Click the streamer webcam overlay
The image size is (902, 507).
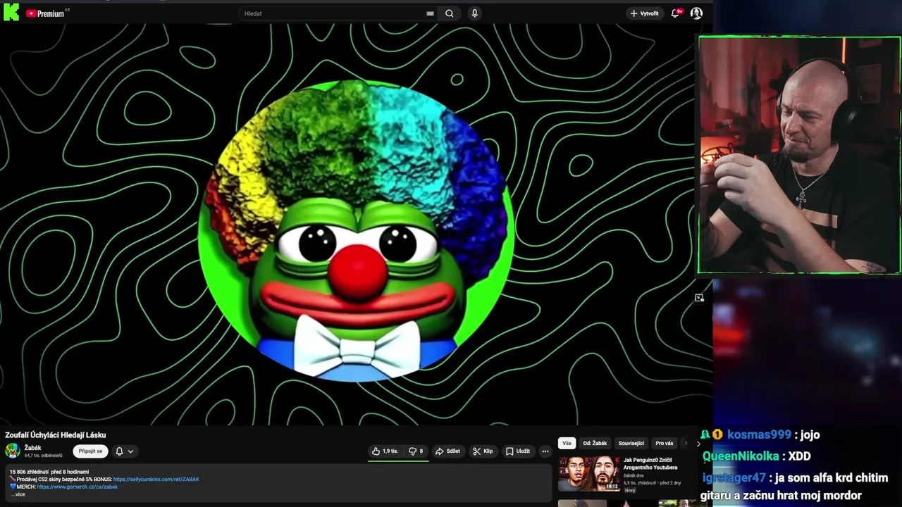point(799,155)
